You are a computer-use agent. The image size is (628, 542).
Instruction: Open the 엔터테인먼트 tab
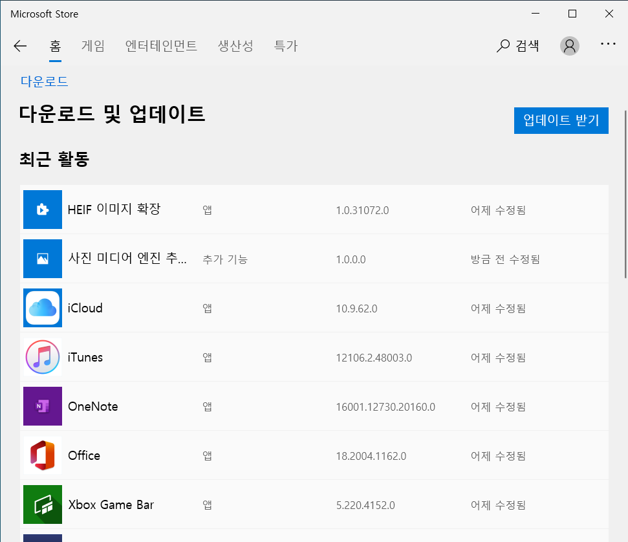pyautogui.click(x=161, y=46)
